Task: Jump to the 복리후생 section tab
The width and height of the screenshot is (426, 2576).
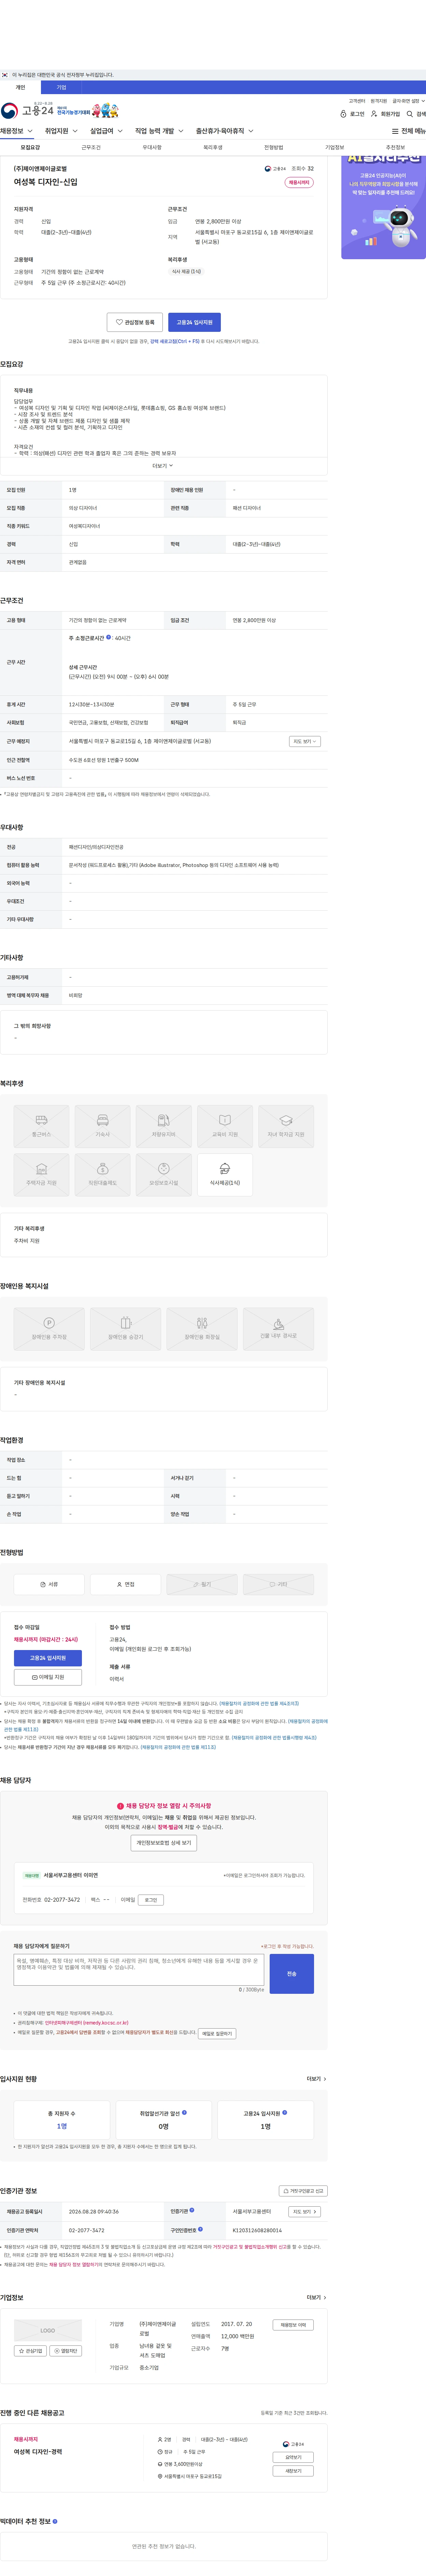Action: [x=213, y=147]
